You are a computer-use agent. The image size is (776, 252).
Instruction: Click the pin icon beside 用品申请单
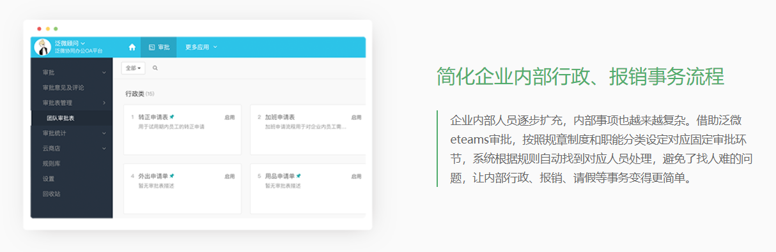(x=299, y=175)
